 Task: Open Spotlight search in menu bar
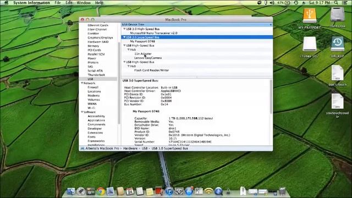[336, 3]
